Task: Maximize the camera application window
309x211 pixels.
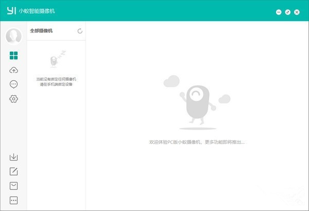Action: tap(288, 12)
